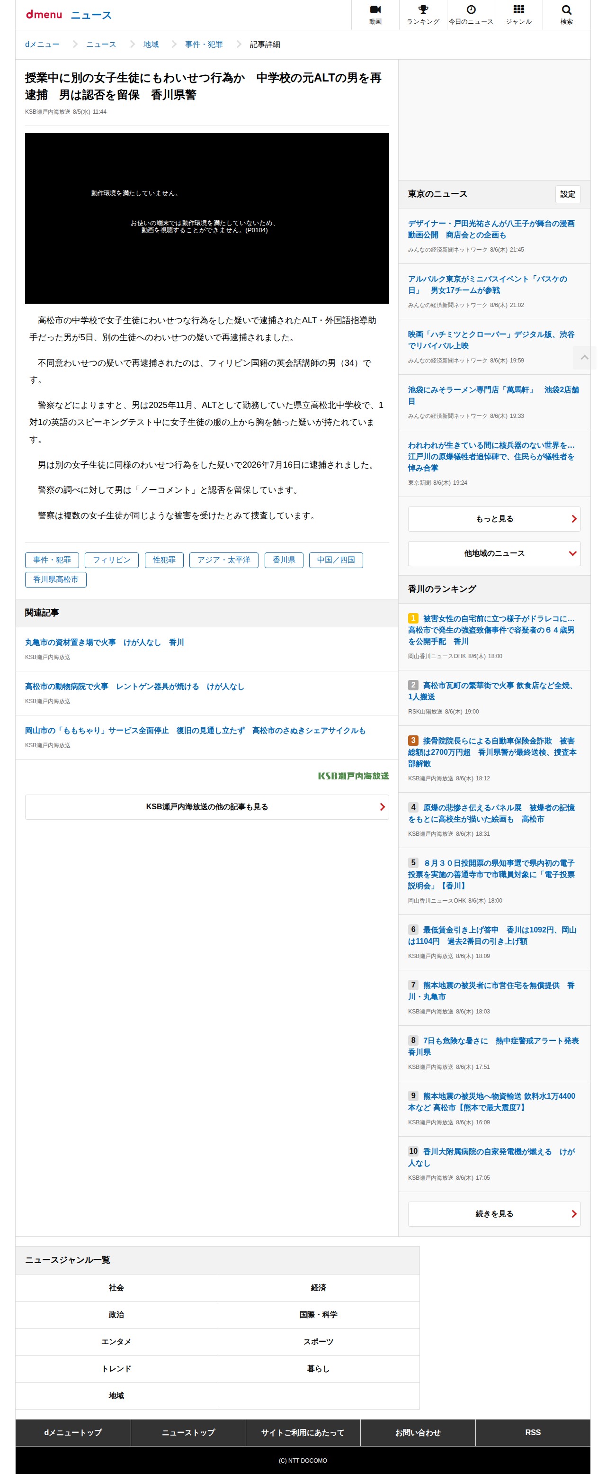Click the 設定 button for 東京のニュース

tap(567, 194)
